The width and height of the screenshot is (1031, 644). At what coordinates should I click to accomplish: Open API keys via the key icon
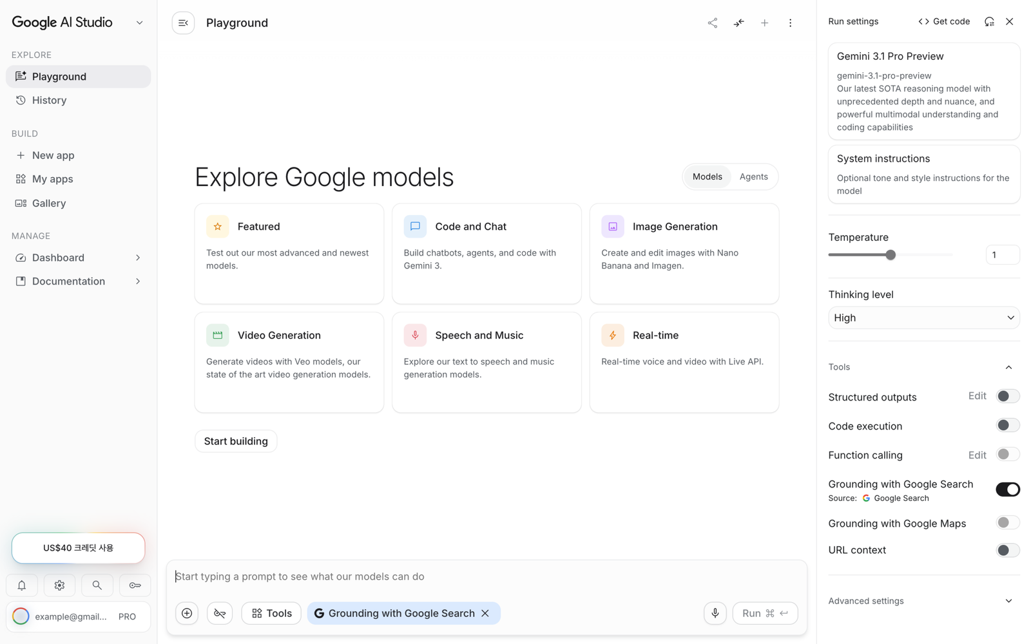(x=135, y=585)
